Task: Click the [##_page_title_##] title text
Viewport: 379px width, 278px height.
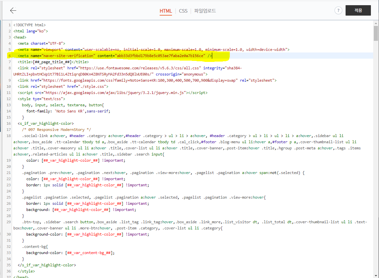Action: [52, 62]
